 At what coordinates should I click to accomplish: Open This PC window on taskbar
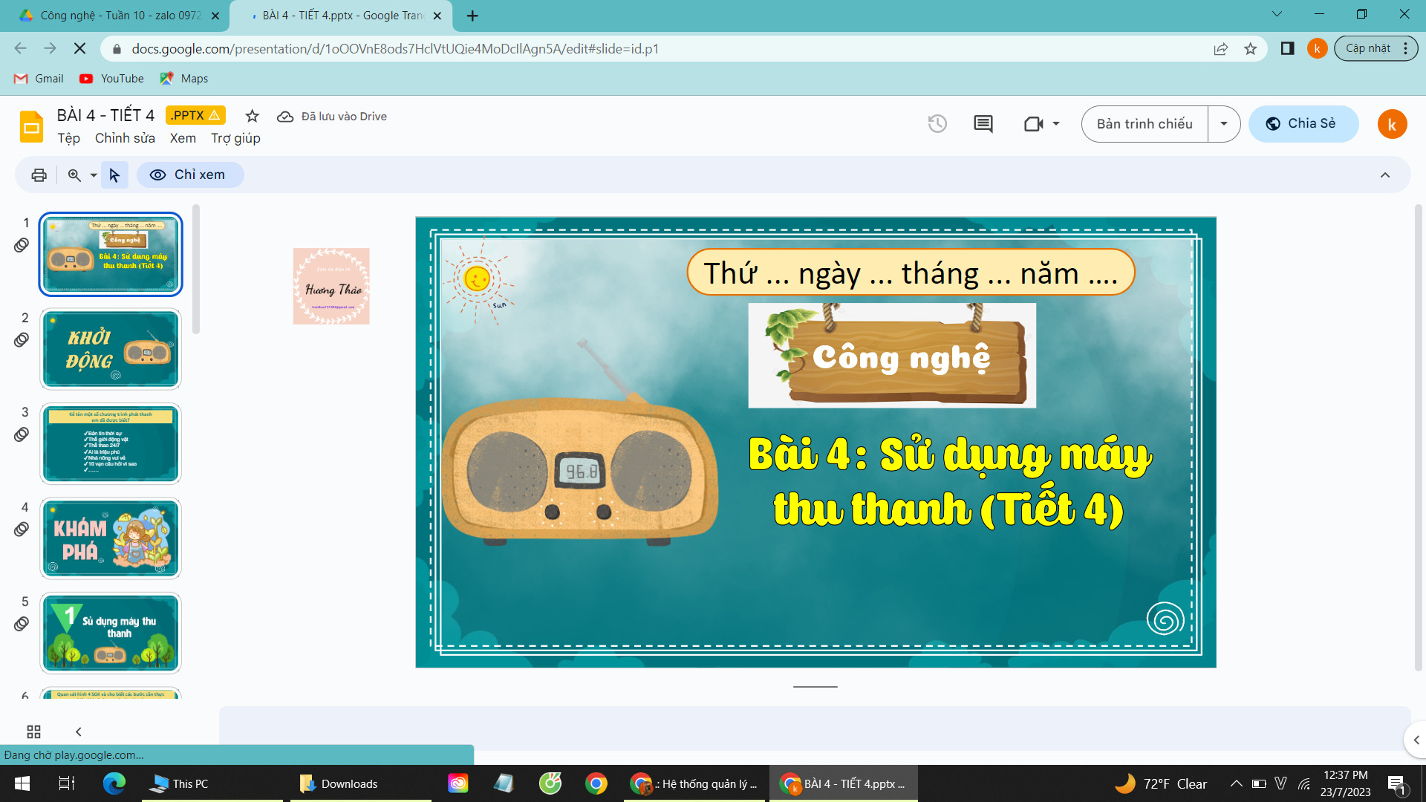212,783
